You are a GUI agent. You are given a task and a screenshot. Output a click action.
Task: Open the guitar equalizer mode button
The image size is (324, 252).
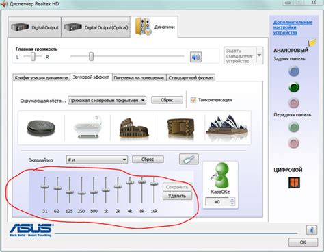pos(189,159)
